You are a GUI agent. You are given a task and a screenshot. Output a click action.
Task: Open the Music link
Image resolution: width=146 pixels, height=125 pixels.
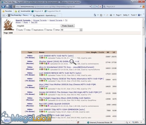click(x=26, y=22)
